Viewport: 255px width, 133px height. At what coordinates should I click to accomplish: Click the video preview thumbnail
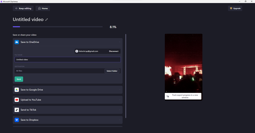(184, 67)
